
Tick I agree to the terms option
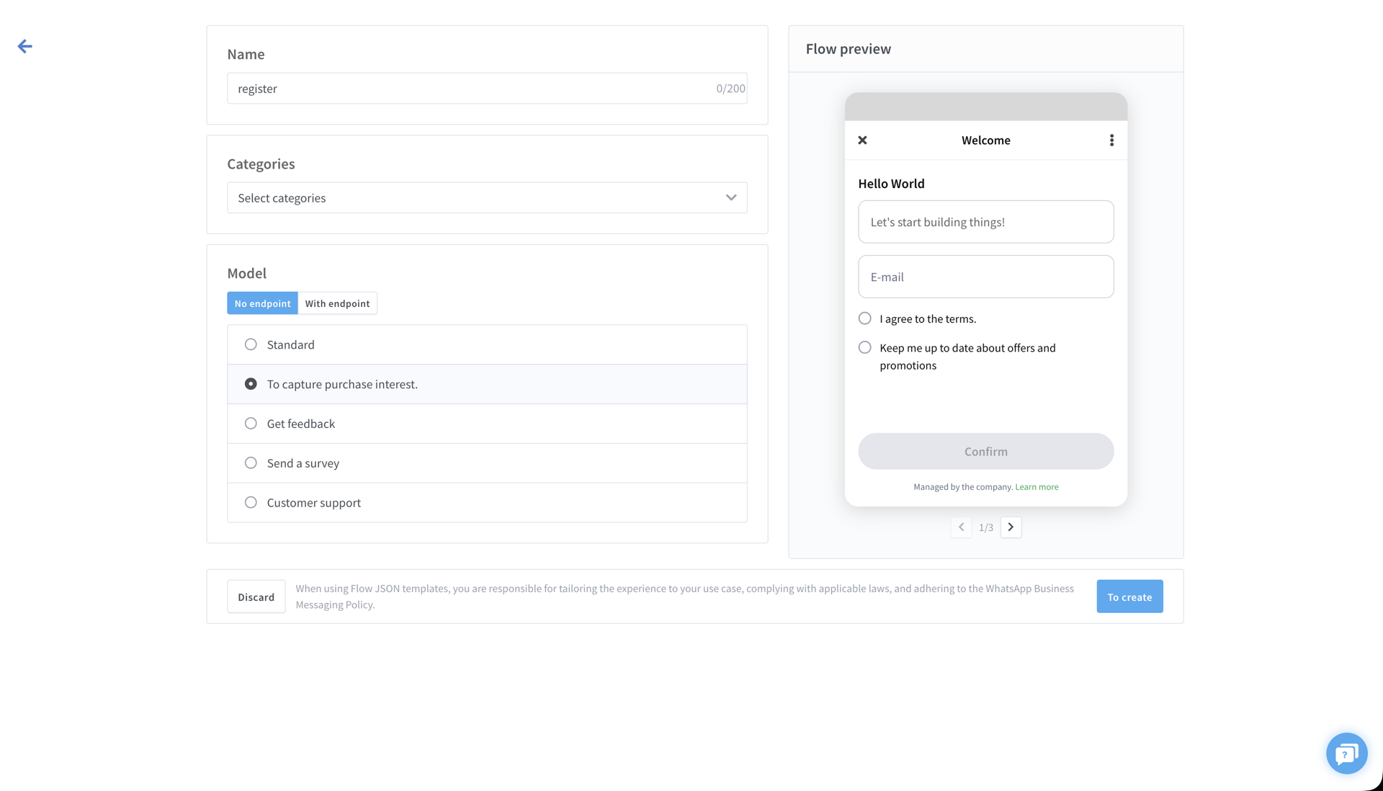click(864, 318)
